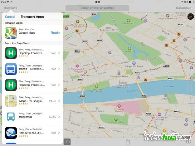Screen dimensions: 195x146
Task: Tap the A4201 road shield
Action: [181, 25]
